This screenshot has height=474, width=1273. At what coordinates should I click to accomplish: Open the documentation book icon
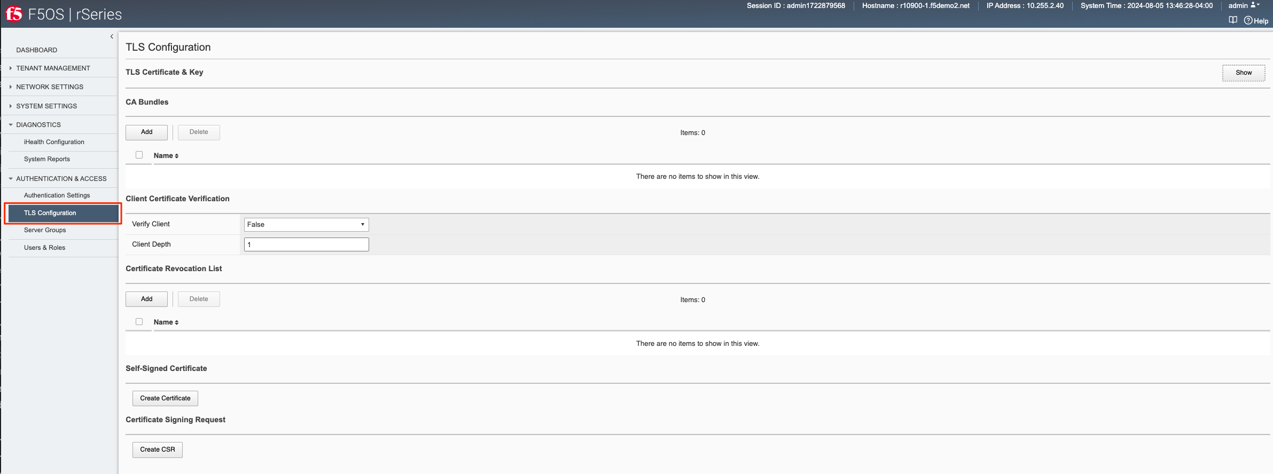(x=1233, y=20)
